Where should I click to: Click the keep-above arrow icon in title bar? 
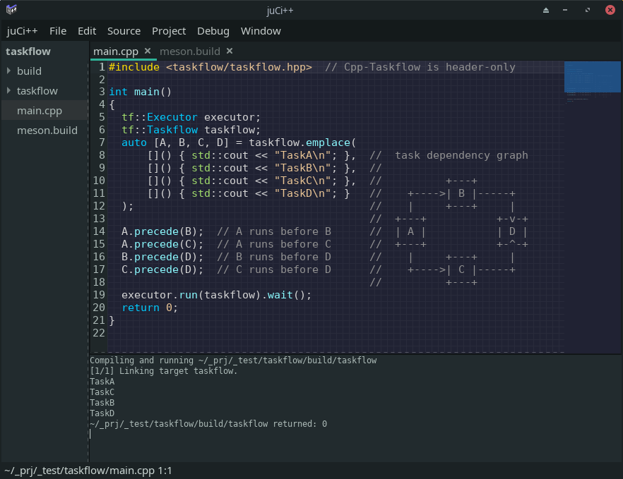[546, 10]
